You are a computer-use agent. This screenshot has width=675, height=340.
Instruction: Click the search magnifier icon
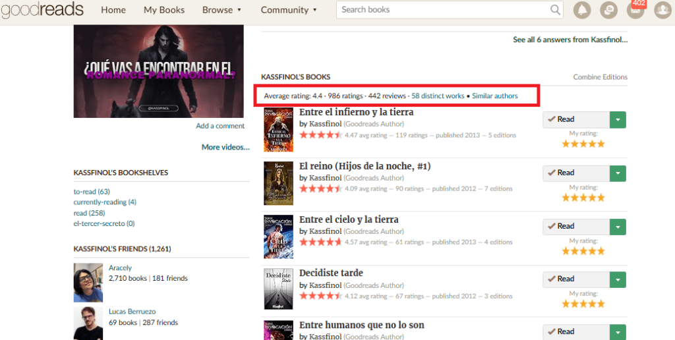pyautogui.click(x=556, y=10)
